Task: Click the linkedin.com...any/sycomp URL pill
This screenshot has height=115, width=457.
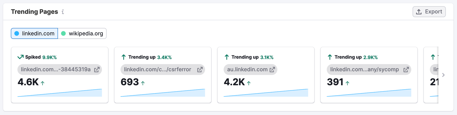Action: pos(364,70)
